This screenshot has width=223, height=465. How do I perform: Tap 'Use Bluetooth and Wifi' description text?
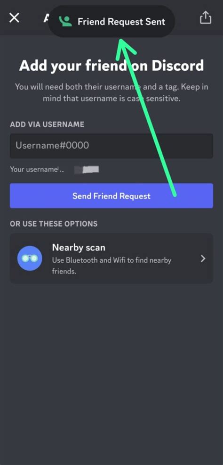(111, 266)
